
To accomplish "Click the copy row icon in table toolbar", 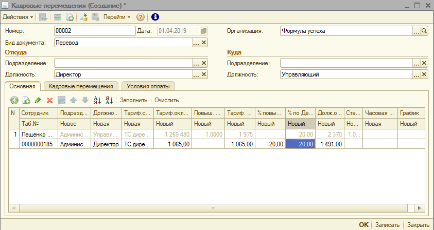I will 26,100.
